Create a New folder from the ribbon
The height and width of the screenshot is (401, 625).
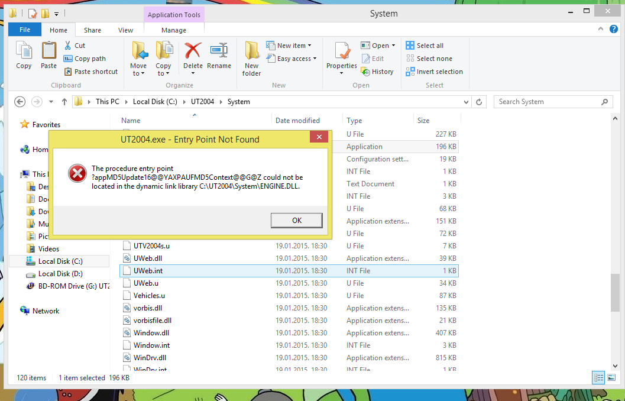(x=251, y=58)
